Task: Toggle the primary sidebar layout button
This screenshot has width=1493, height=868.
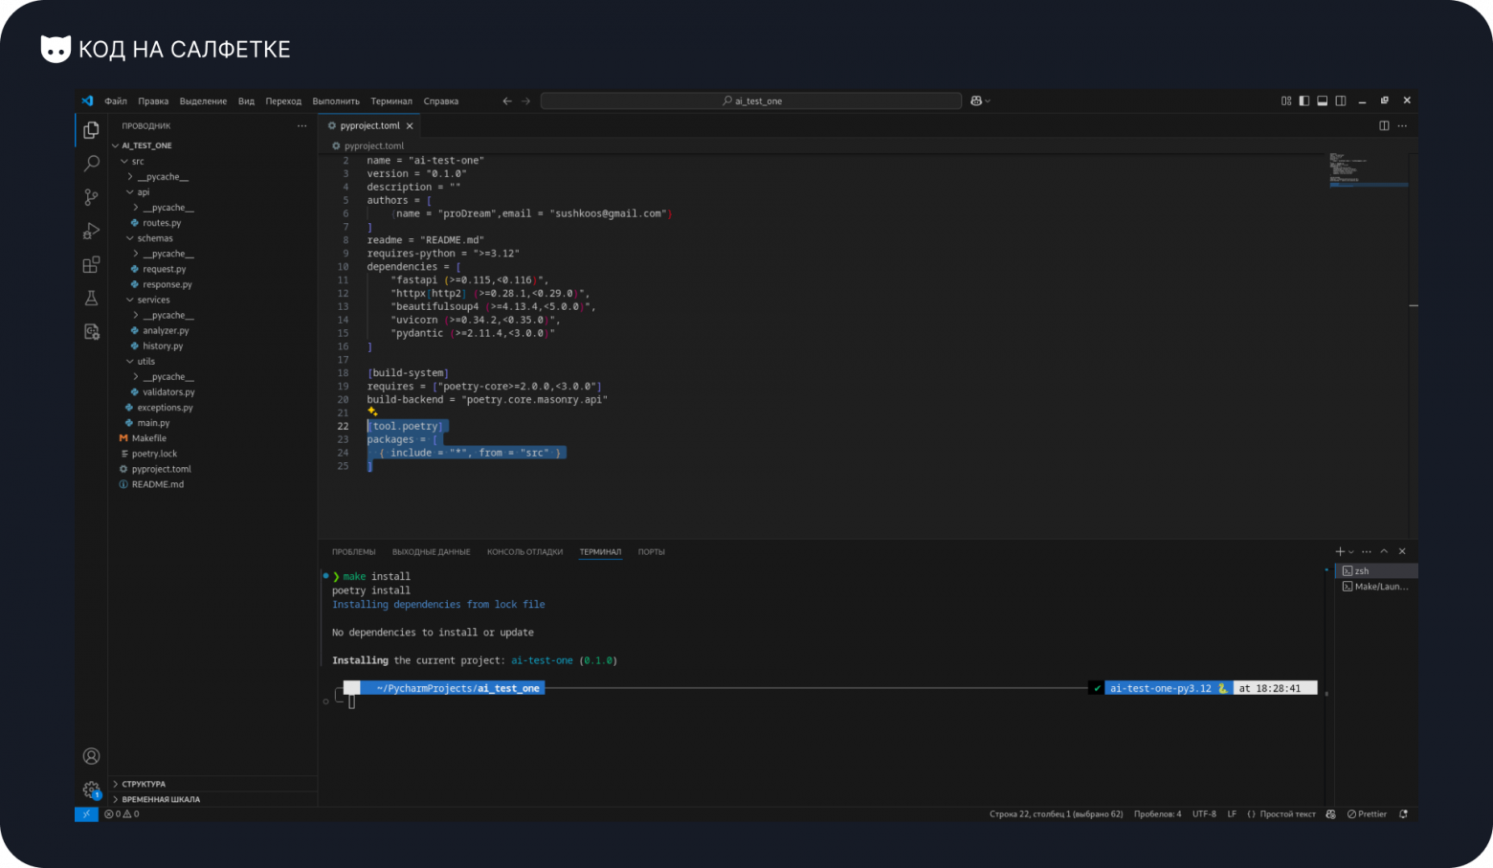Action: [1304, 100]
